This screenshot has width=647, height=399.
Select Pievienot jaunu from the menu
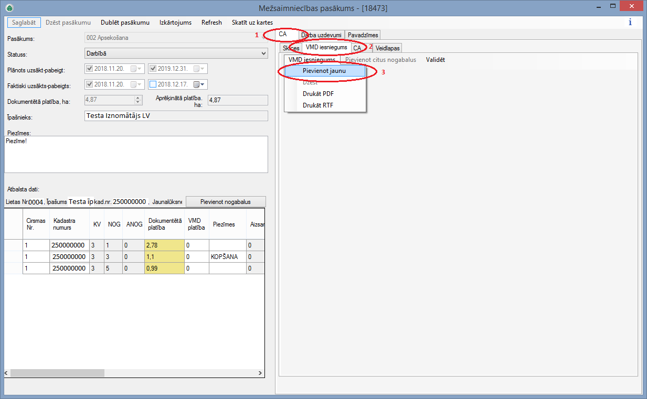324,71
